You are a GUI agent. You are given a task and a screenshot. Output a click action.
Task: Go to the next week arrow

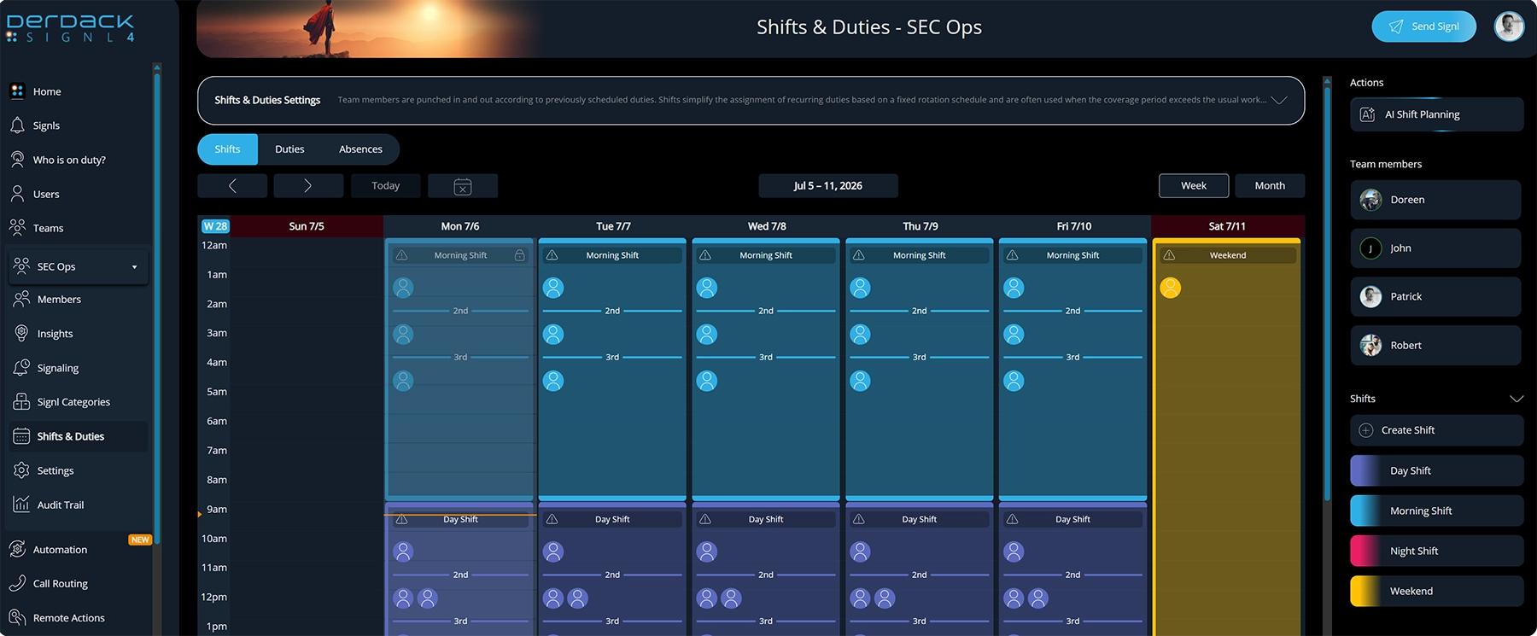(308, 186)
